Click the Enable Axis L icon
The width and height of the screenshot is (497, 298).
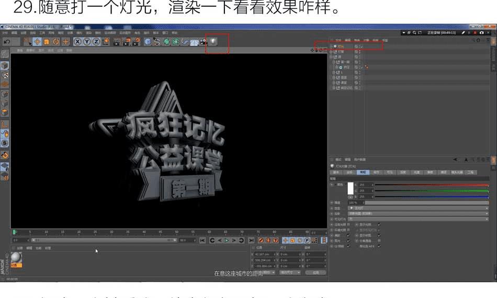coord(4,124)
